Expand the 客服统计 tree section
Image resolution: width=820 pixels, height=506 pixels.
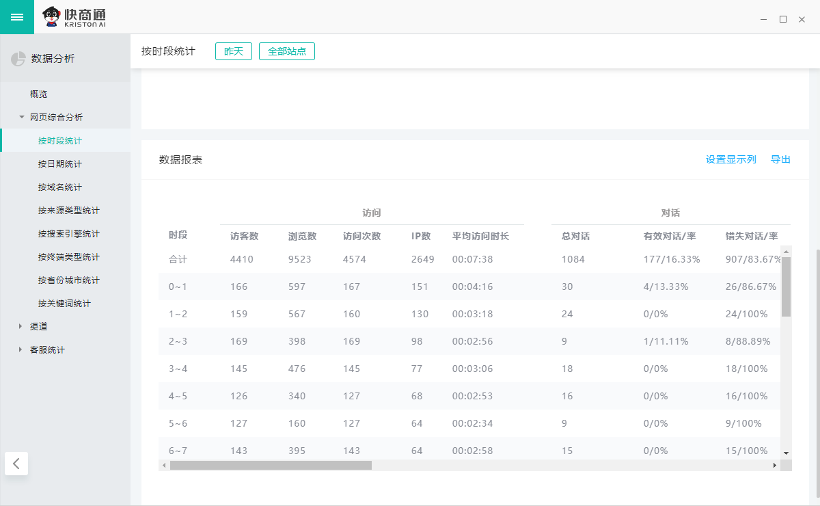pyautogui.click(x=21, y=349)
